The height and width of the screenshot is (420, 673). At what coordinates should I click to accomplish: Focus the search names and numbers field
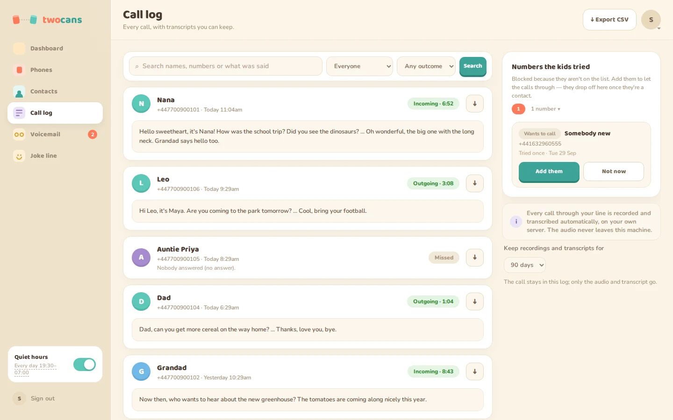pos(226,66)
